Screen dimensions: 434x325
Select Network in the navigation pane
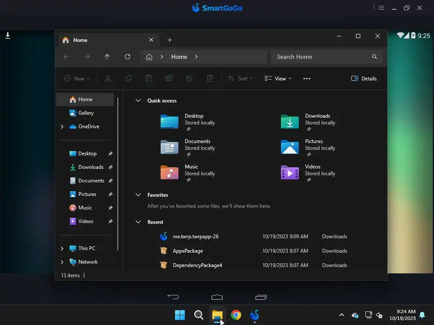85,262
